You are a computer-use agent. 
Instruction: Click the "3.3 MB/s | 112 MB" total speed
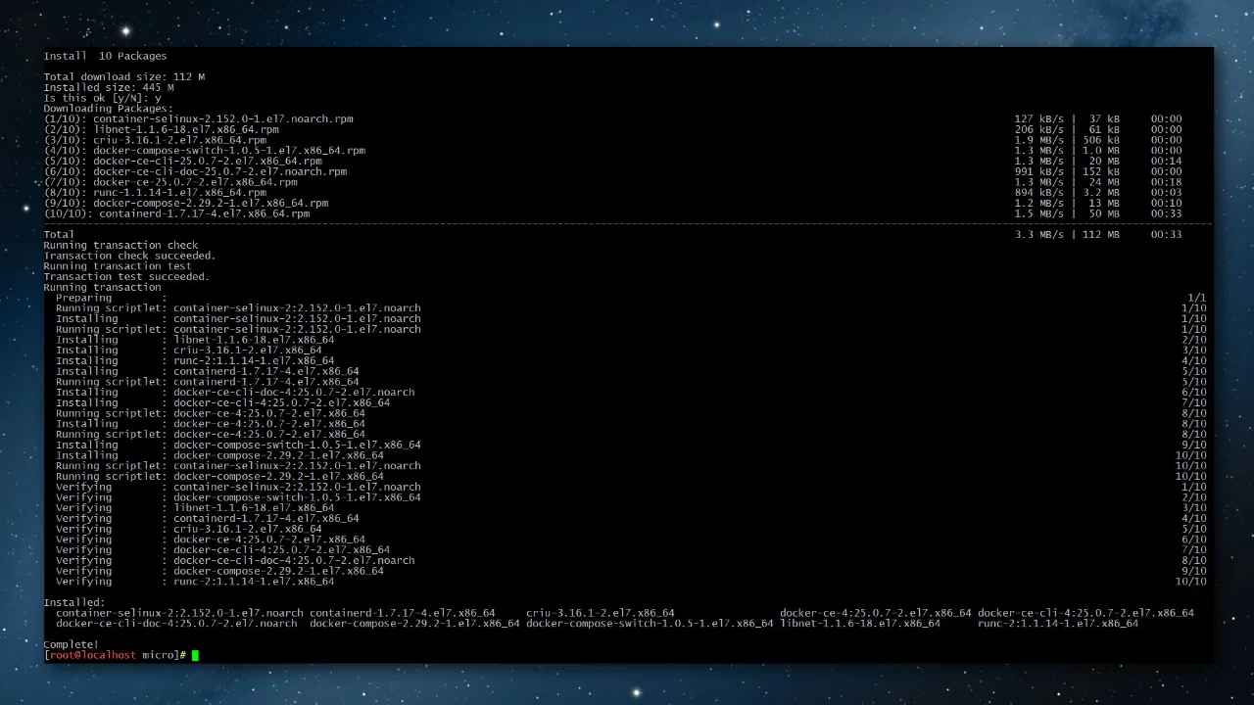tap(1067, 235)
